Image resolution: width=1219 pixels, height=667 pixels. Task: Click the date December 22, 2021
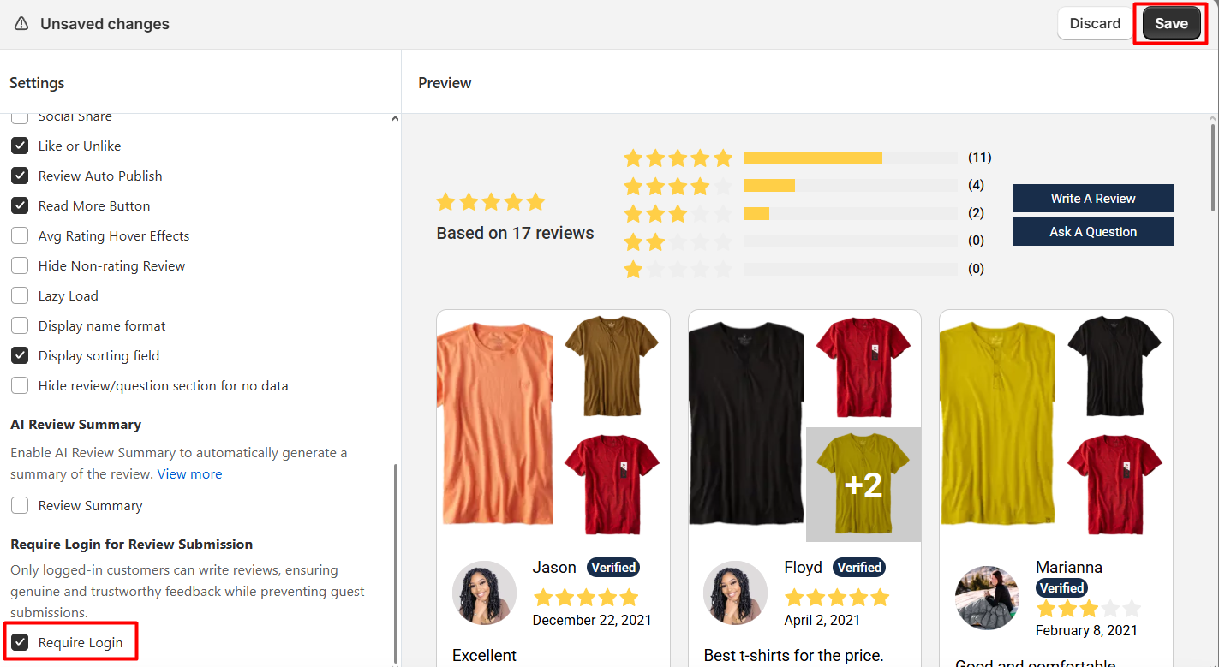pyautogui.click(x=592, y=620)
